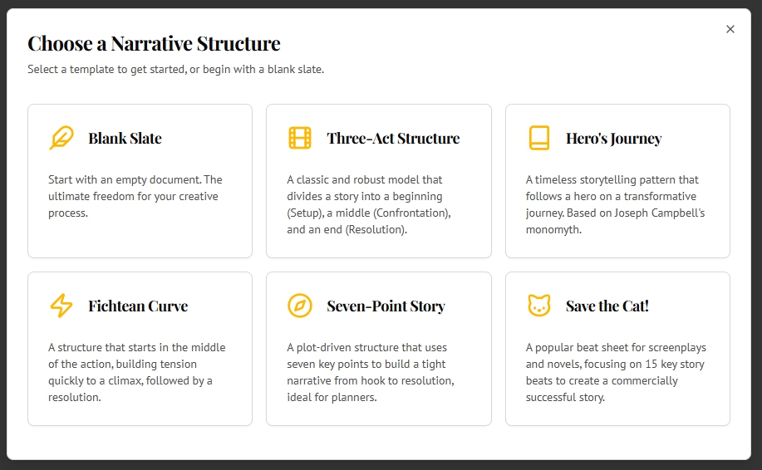Pick the Hero's Journey template title

click(x=613, y=139)
